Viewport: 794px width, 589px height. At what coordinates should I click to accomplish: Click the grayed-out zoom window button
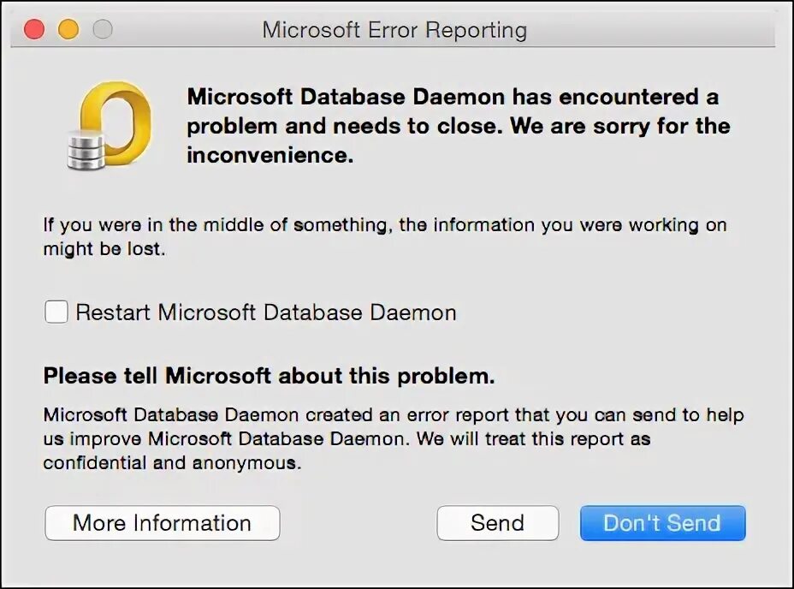coord(103,30)
